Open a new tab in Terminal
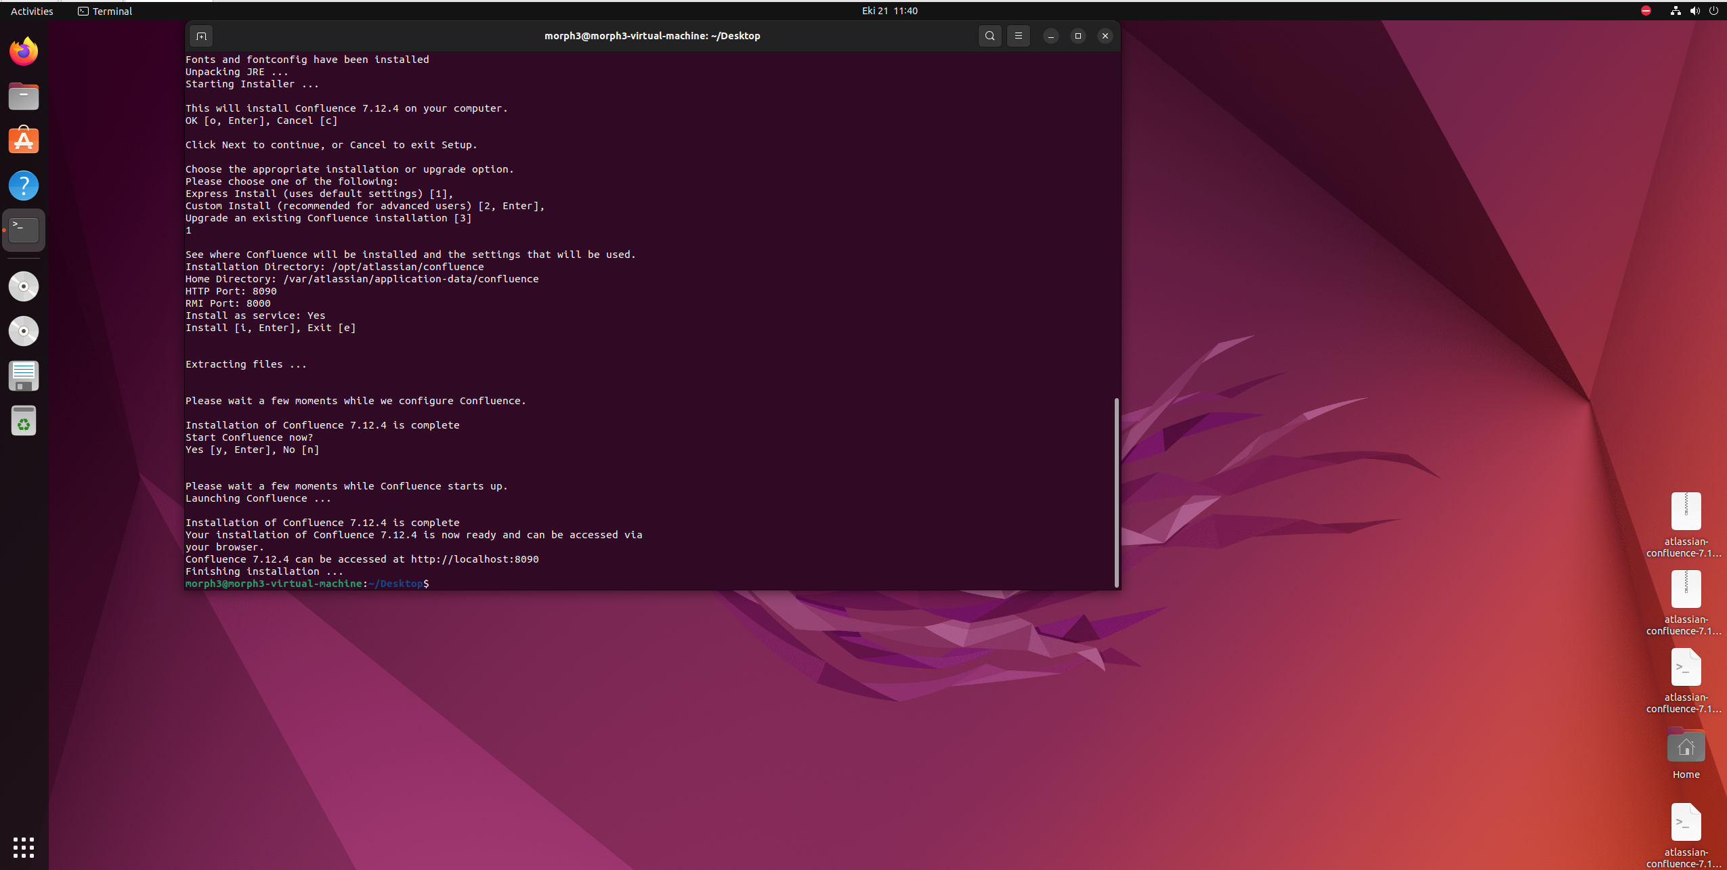The image size is (1727, 870). coord(201,36)
